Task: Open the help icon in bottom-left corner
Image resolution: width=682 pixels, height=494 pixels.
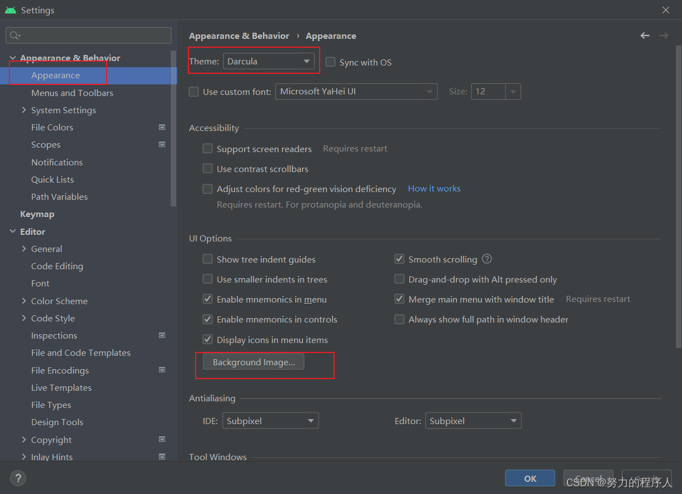Action: pyautogui.click(x=18, y=478)
